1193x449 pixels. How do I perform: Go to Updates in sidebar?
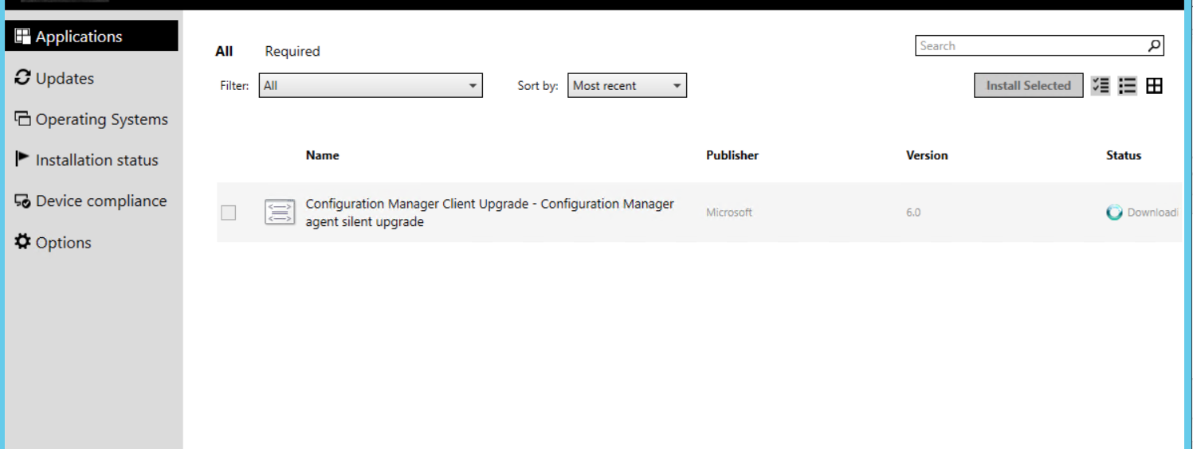point(65,78)
